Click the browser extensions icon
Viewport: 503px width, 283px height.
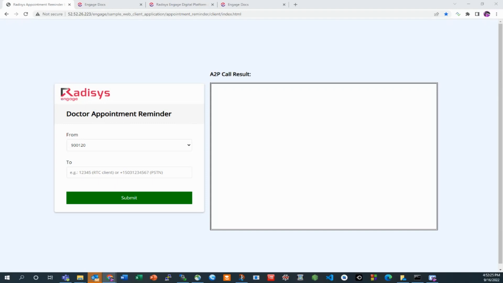[468, 14]
